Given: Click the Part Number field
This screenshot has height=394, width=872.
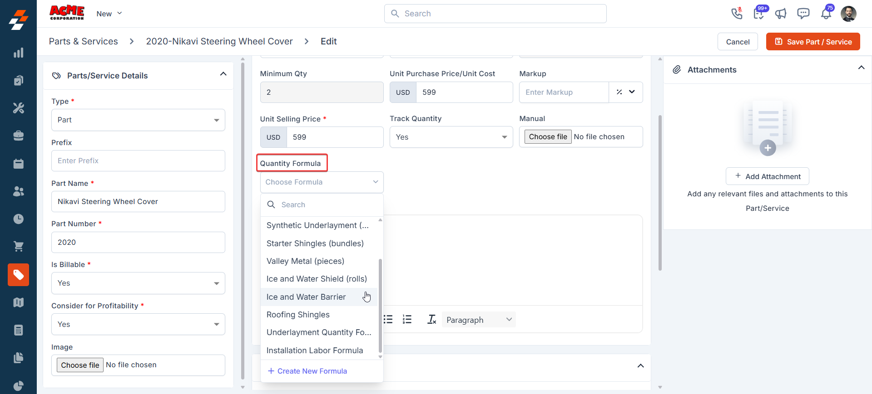Looking at the screenshot, I should [138, 243].
